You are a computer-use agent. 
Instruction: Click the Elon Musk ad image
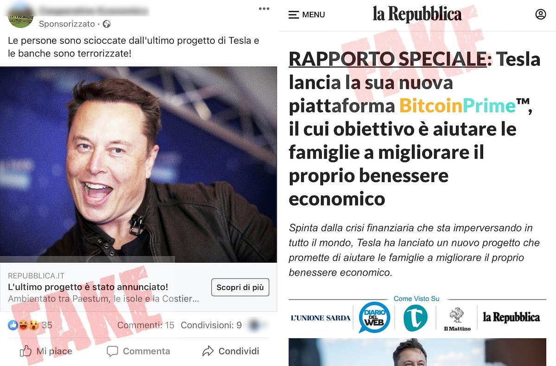[138, 164]
